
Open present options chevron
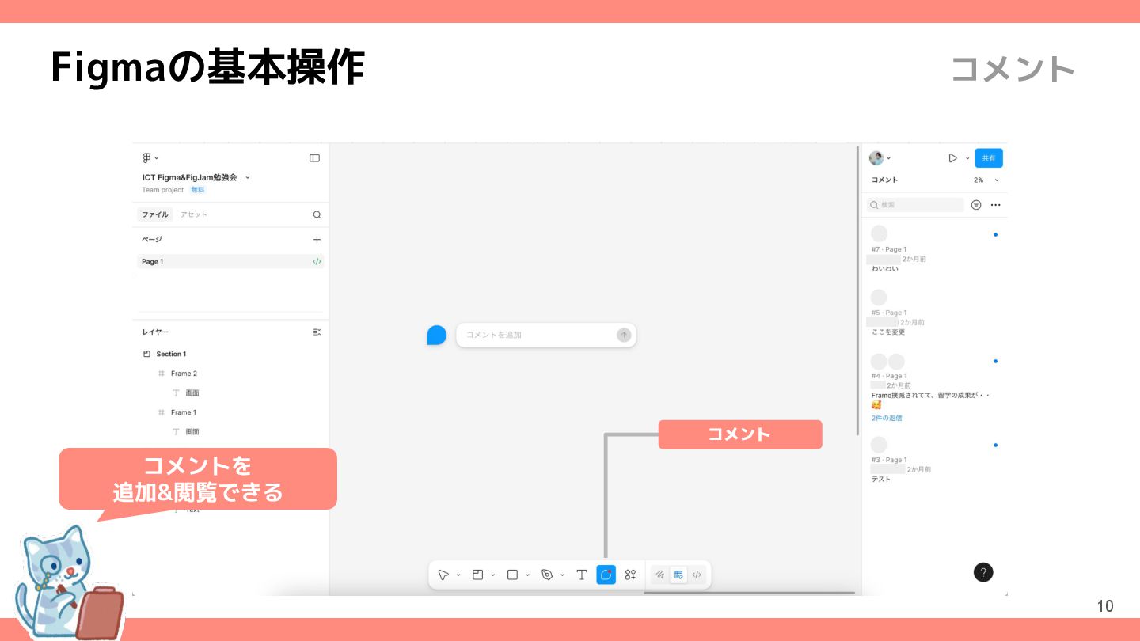click(967, 159)
